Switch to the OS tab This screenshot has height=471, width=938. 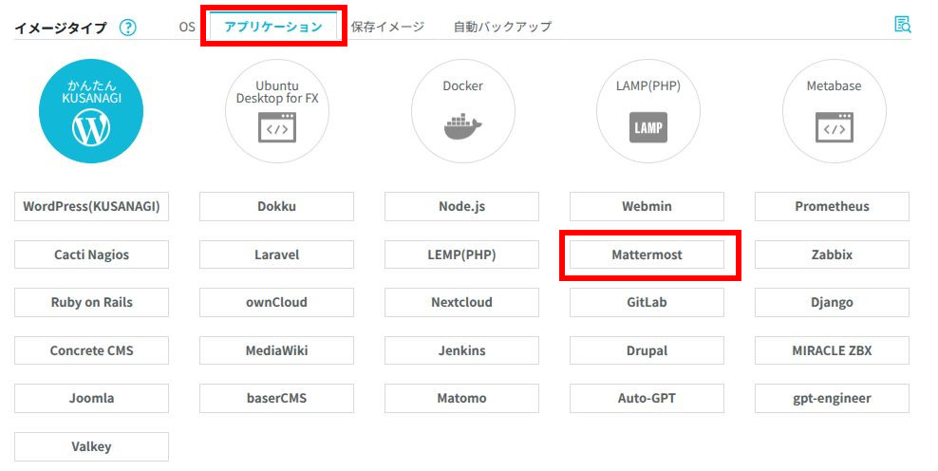pos(187,27)
